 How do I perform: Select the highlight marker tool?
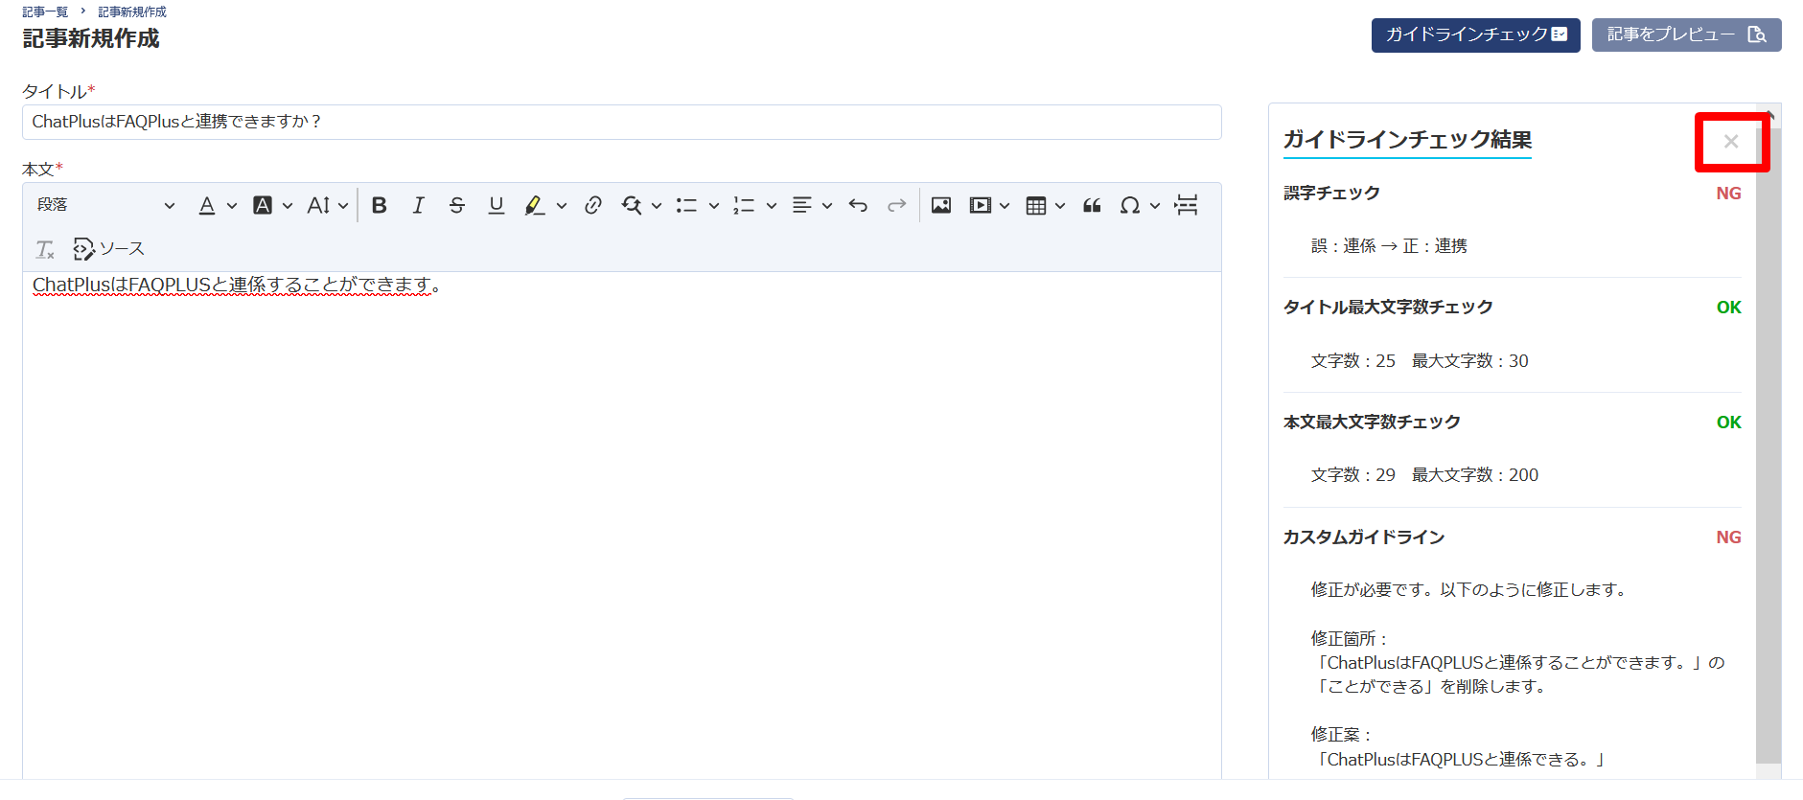coord(535,205)
